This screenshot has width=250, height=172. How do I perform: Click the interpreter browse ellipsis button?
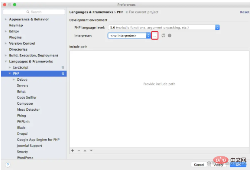click(154, 36)
